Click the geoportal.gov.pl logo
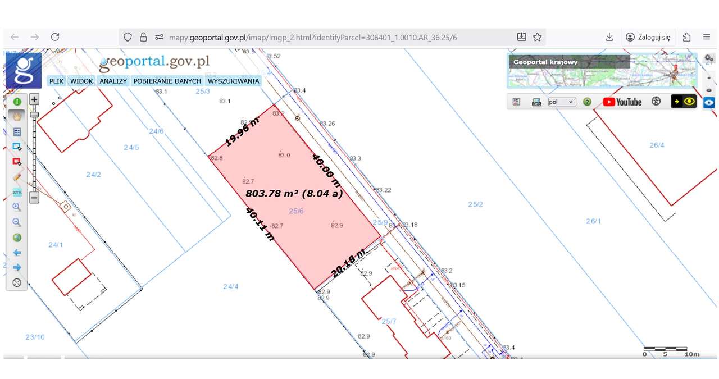 click(x=154, y=62)
